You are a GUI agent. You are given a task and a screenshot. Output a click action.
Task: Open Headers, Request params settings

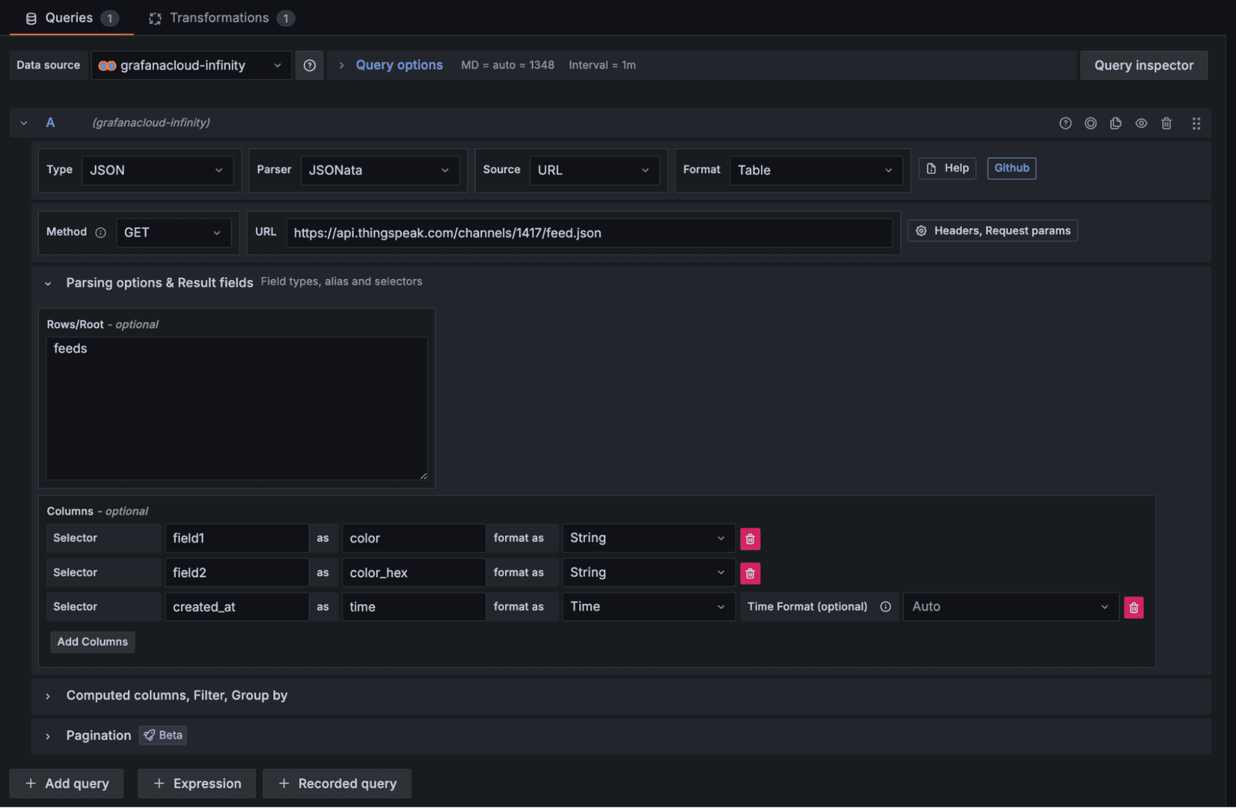(992, 231)
